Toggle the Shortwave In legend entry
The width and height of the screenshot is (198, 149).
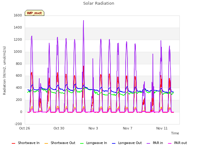tap(26, 143)
